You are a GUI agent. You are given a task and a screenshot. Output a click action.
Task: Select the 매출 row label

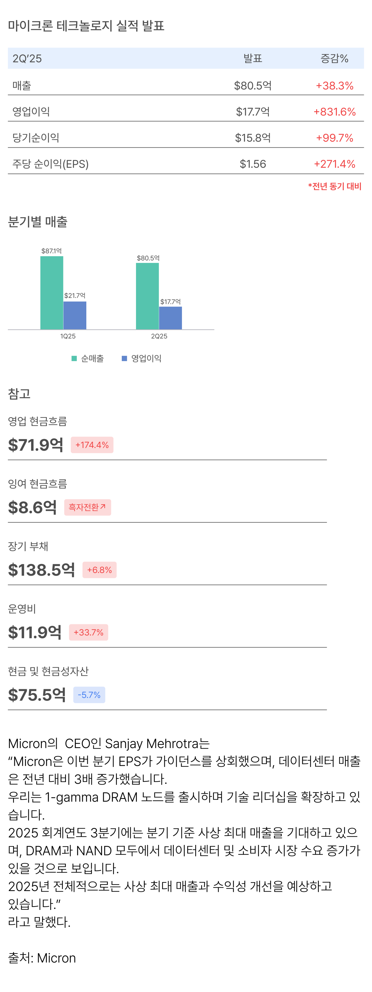(22, 86)
